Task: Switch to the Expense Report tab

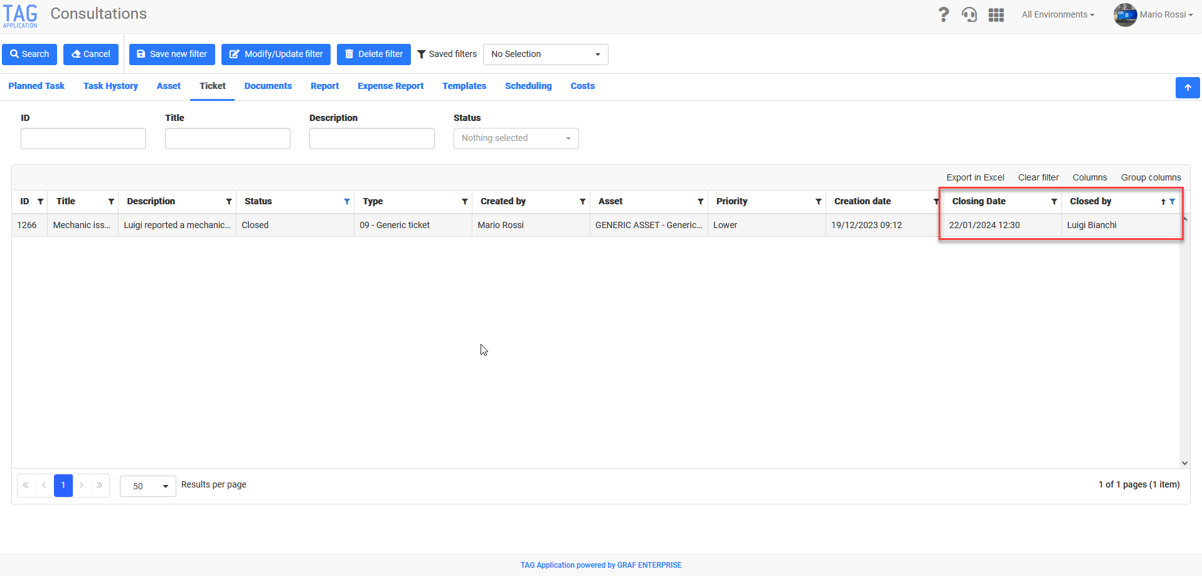Action: coord(390,86)
